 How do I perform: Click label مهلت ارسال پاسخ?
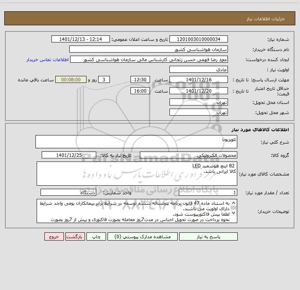(270, 80)
